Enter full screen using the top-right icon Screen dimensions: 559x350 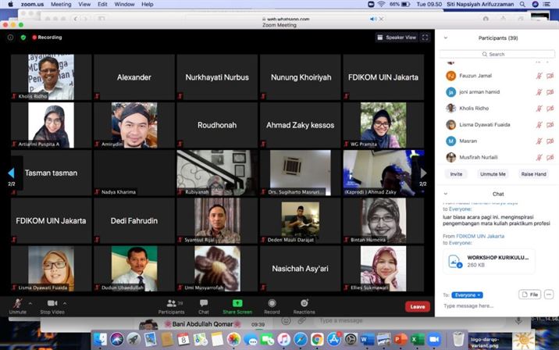(425, 37)
